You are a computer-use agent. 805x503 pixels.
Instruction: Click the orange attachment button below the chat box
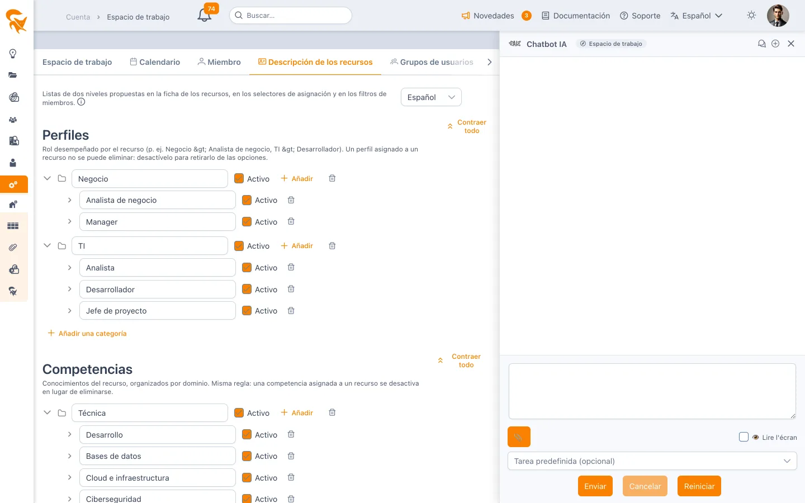pyautogui.click(x=519, y=437)
